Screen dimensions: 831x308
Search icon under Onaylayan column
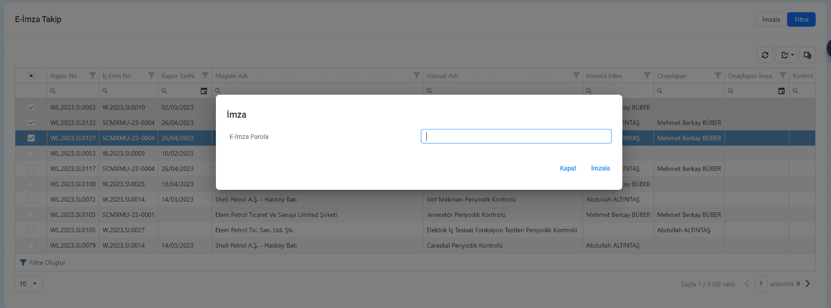660,91
